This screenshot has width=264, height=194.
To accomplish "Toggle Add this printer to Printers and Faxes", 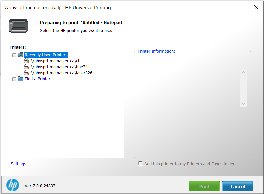I will tap(141, 164).
